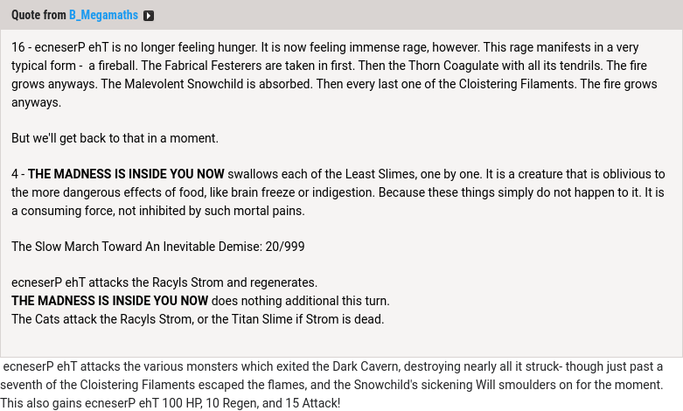
Task: Click the bold 'THE MADNESS IS INSIDE YOU NOW' before 'does nothing additional'
Action: (109, 301)
